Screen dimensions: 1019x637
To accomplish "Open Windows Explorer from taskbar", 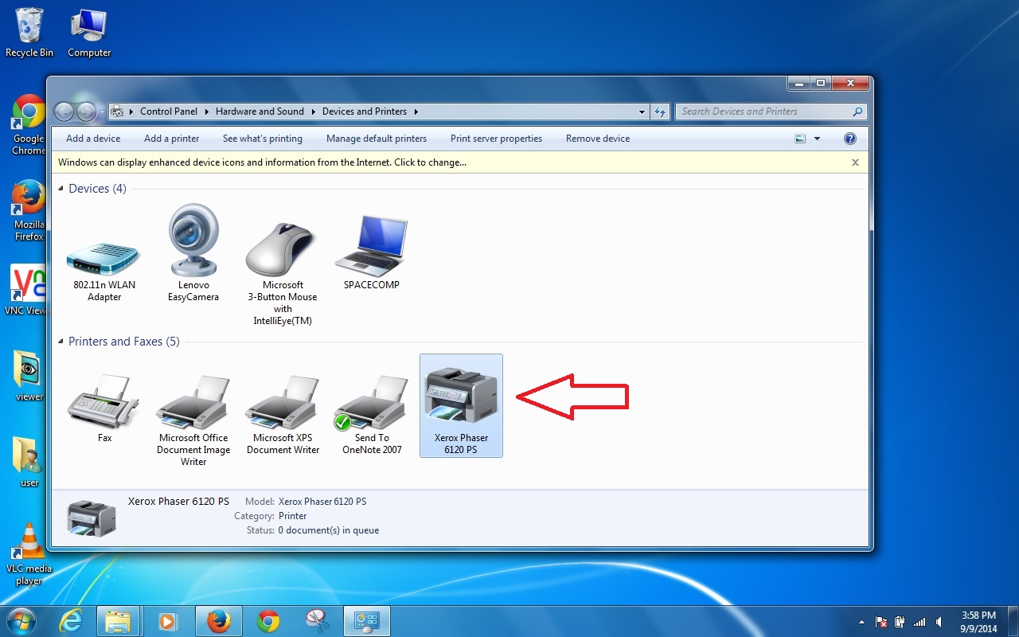I will point(118,621).
